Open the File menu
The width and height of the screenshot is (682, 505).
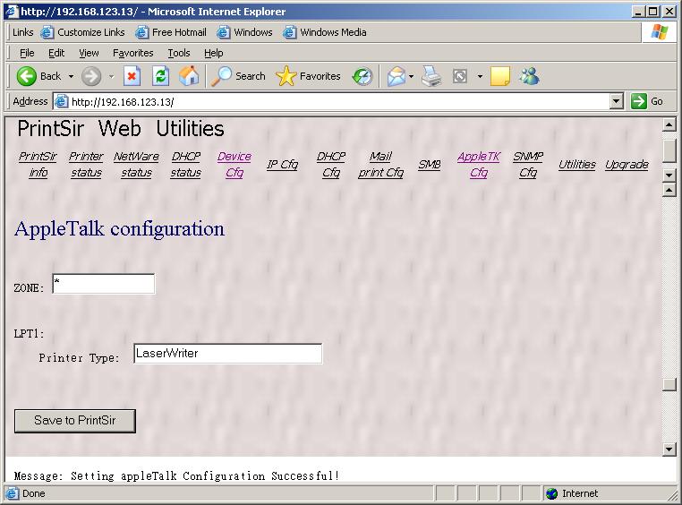[x=27, y=53]
